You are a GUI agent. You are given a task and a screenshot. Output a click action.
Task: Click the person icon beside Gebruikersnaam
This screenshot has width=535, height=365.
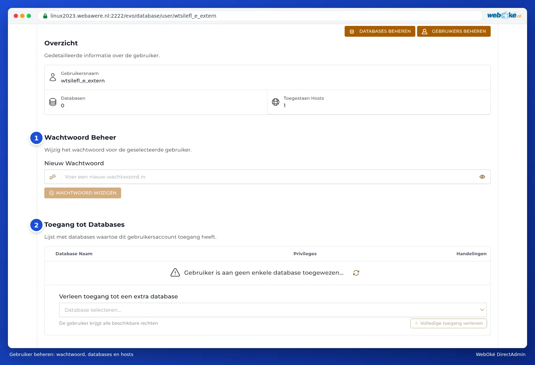[x=53, y=77]
